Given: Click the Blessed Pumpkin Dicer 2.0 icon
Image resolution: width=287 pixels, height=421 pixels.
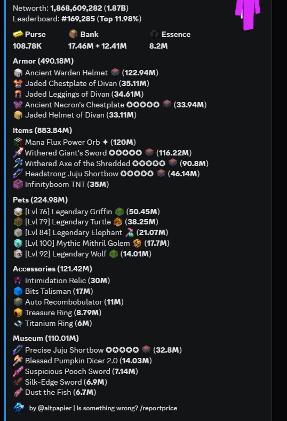Looking at the screenshot, I should point(18,361).
